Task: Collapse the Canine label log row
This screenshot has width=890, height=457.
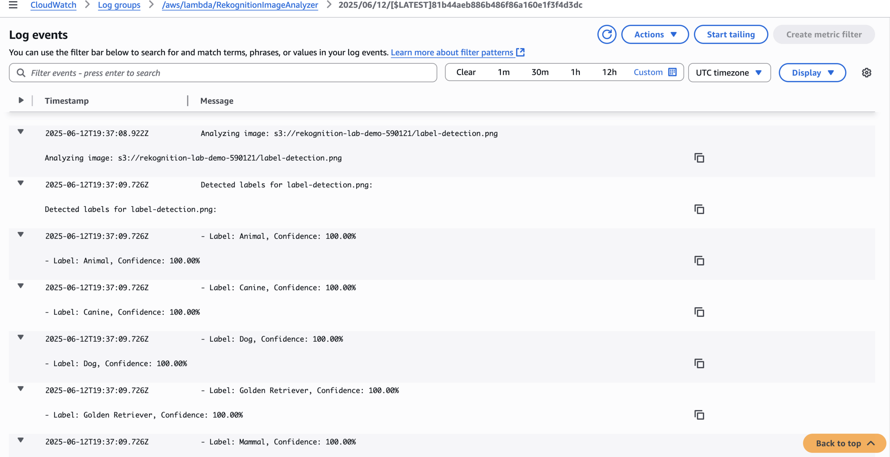Action: [x=21, y=286]
